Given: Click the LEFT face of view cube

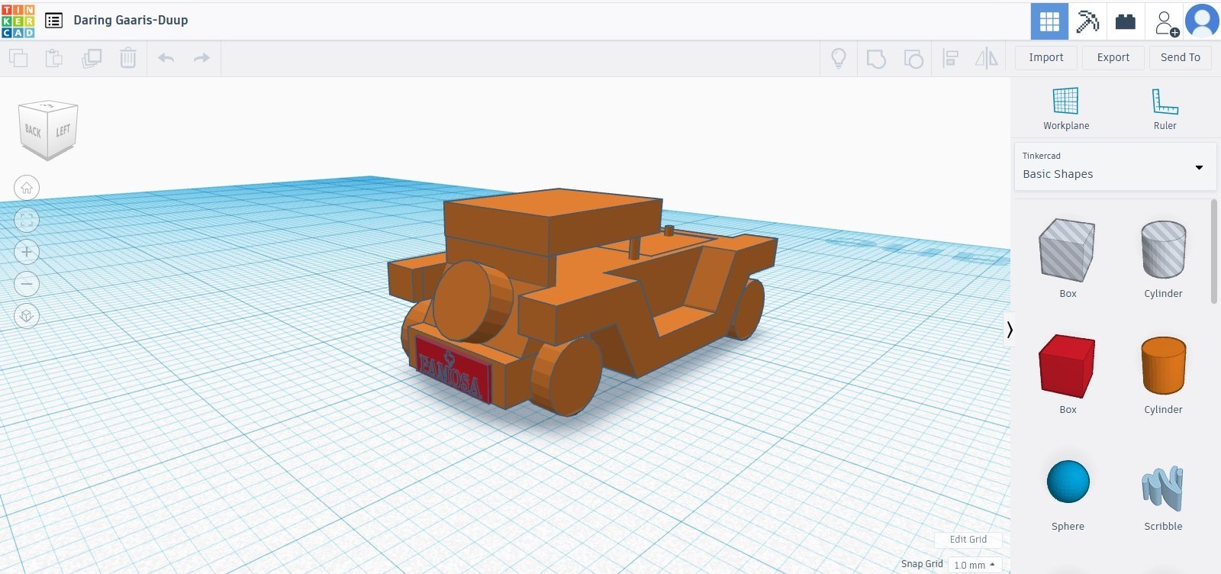Looking at the screenshot, I should [63, 130].
